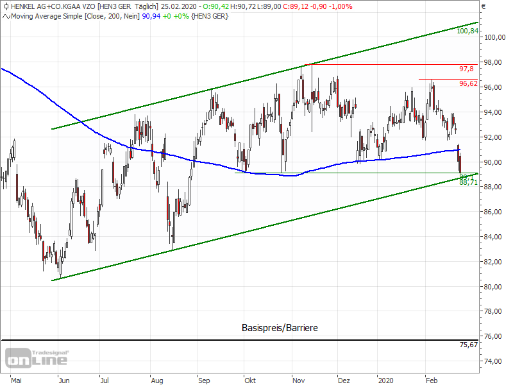Image resolution: width=513 pixels, height=385 pixels.
Task: Click the percent change -1,00%
Action: click(x=340, y=6)
